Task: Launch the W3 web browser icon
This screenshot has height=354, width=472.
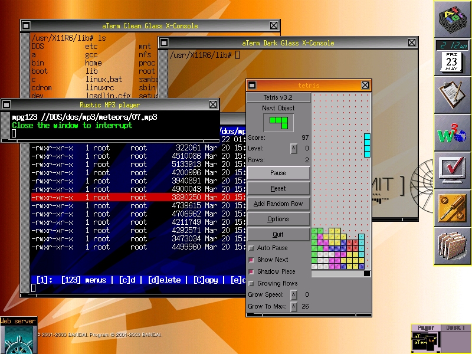Action: tap(453, 133)
